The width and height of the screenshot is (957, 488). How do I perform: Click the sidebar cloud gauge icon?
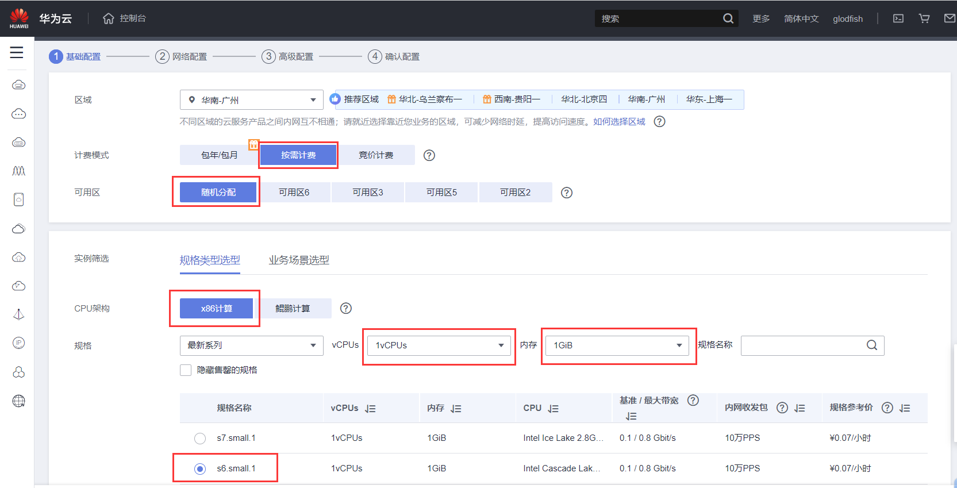point(18,286)
